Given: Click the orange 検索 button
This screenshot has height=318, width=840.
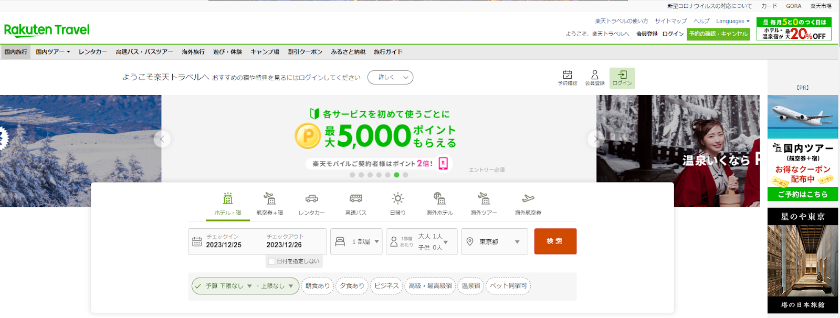Looking at the screenshot, I should pos(555,241).
